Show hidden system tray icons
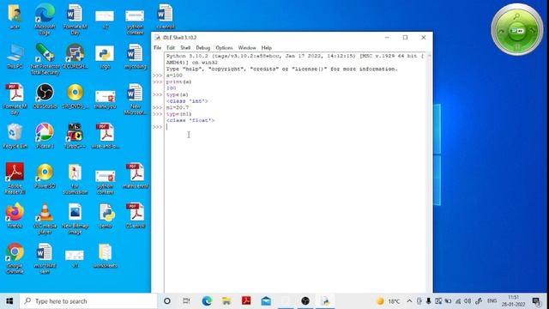This screenshot has width=549, height=309. tap(409, 301)
